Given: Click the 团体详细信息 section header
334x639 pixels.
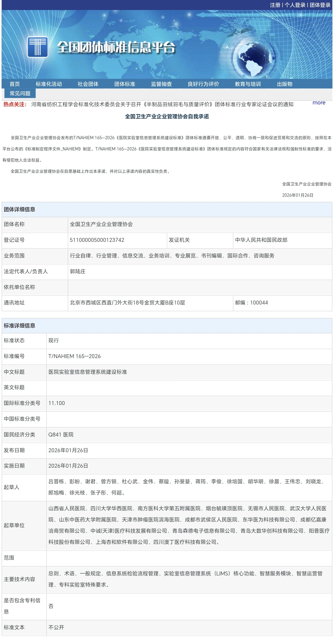Looking at the screenshot, I should tap(19, 209).
